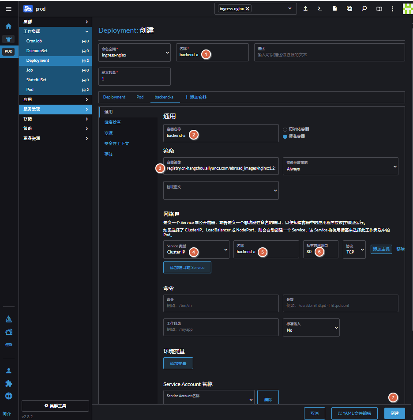The width and height of the screenshot is (413, 420).
Task: Click the 创建 button
Action: coord(394,413)
